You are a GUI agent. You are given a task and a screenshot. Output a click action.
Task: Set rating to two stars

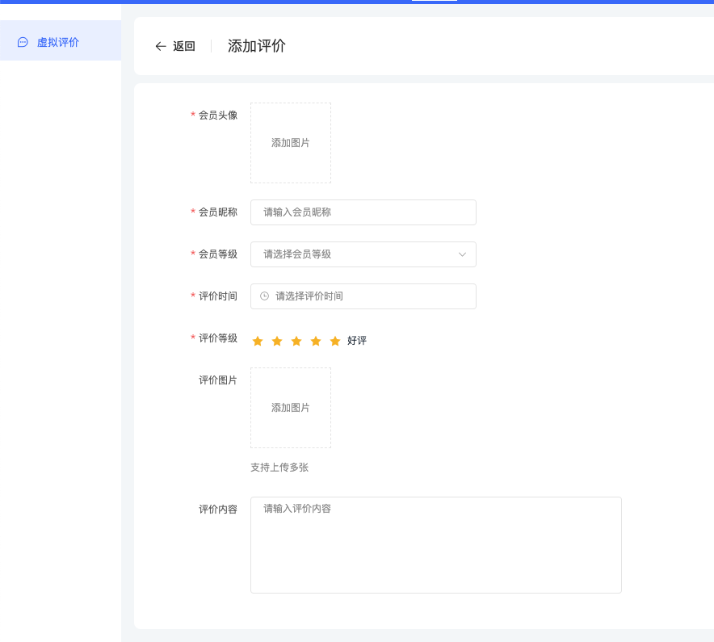point(277,341)
